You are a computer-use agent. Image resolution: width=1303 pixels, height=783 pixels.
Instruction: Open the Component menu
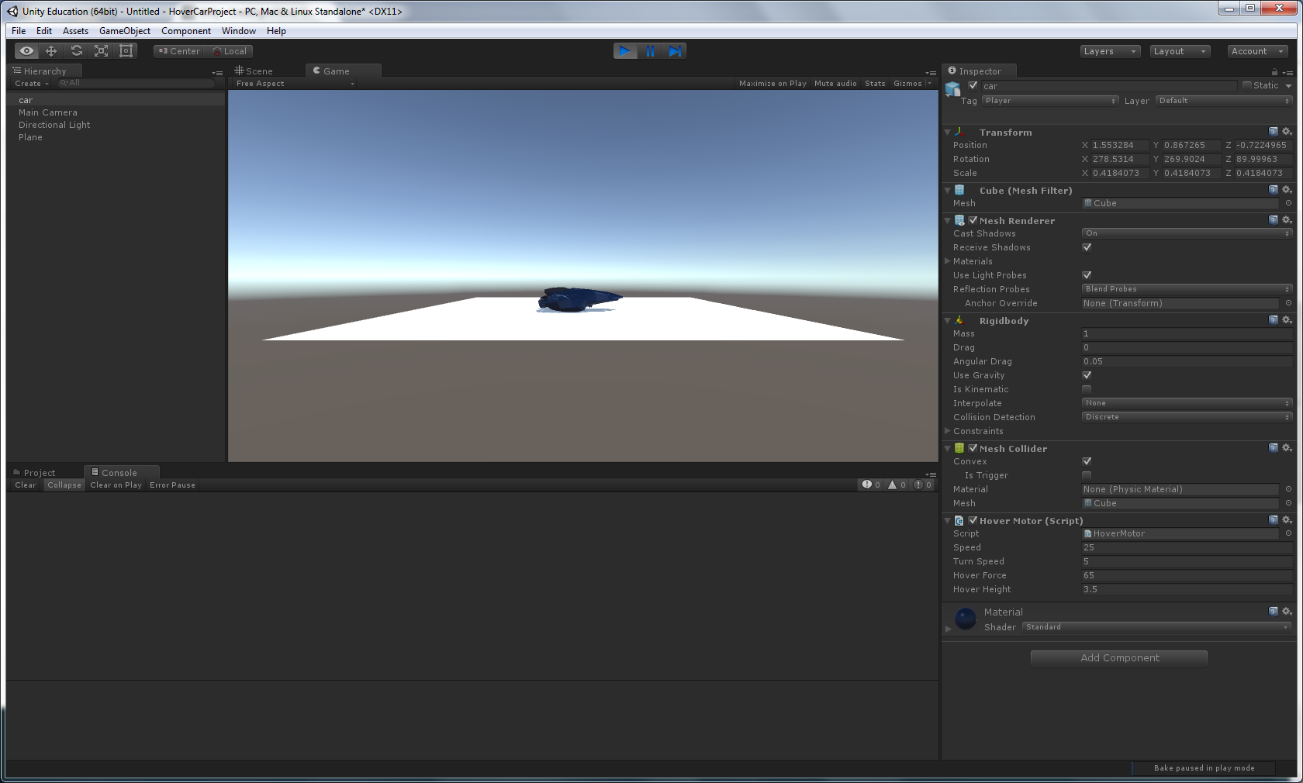click(186, 31)
